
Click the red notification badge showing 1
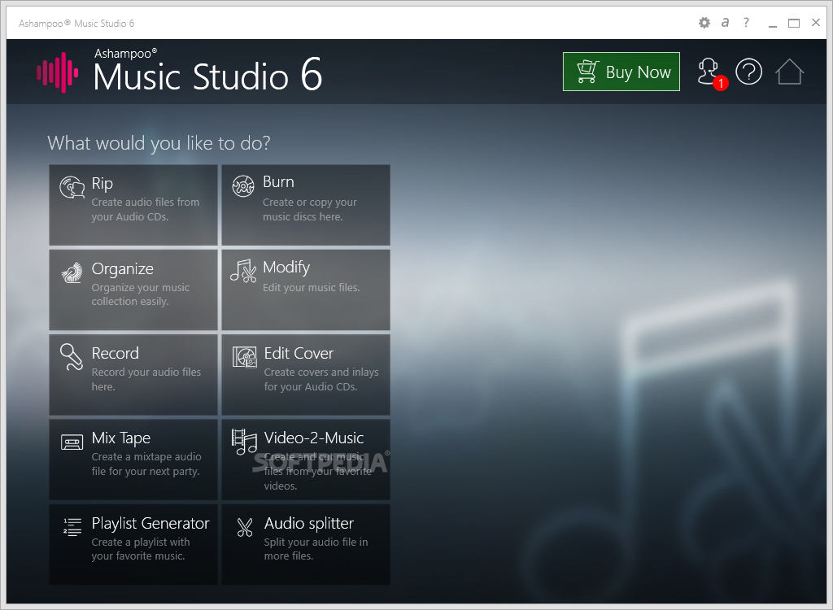pos(721,84)
